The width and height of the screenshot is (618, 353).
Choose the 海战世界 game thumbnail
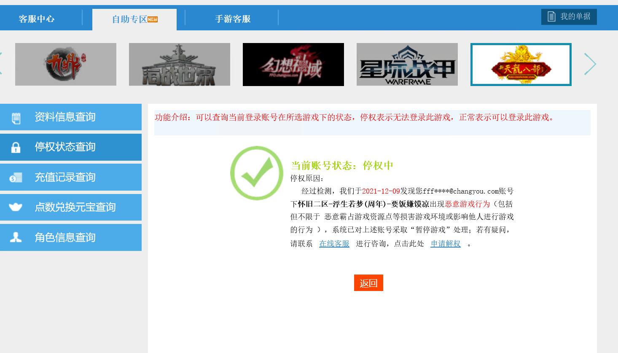180,65
